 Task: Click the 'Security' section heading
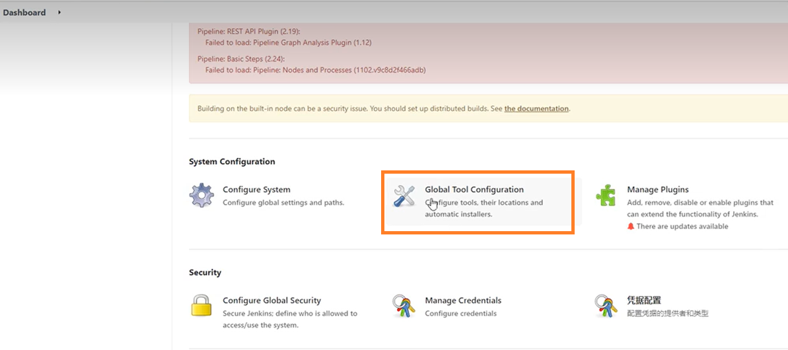(205, 273)
